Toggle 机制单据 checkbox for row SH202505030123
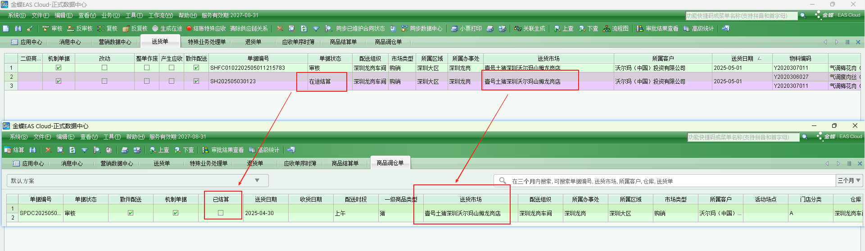The height and width of the screenshot is (251, 865). point(59,81)
